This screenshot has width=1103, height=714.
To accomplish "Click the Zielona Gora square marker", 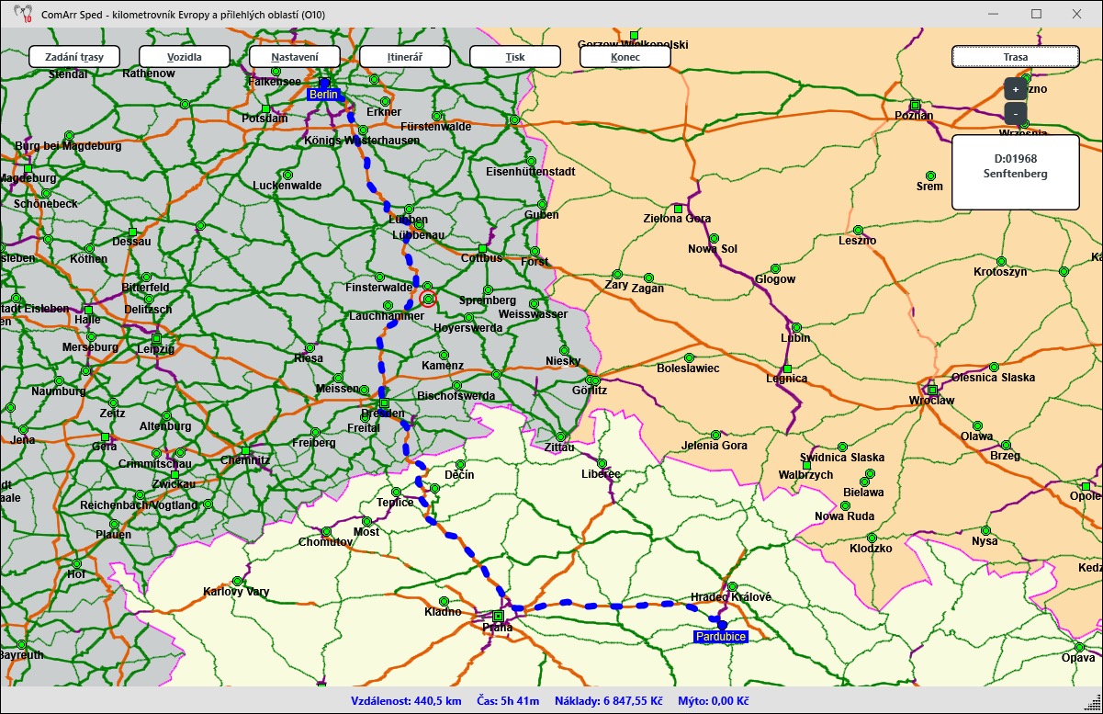I will point(678,209).
